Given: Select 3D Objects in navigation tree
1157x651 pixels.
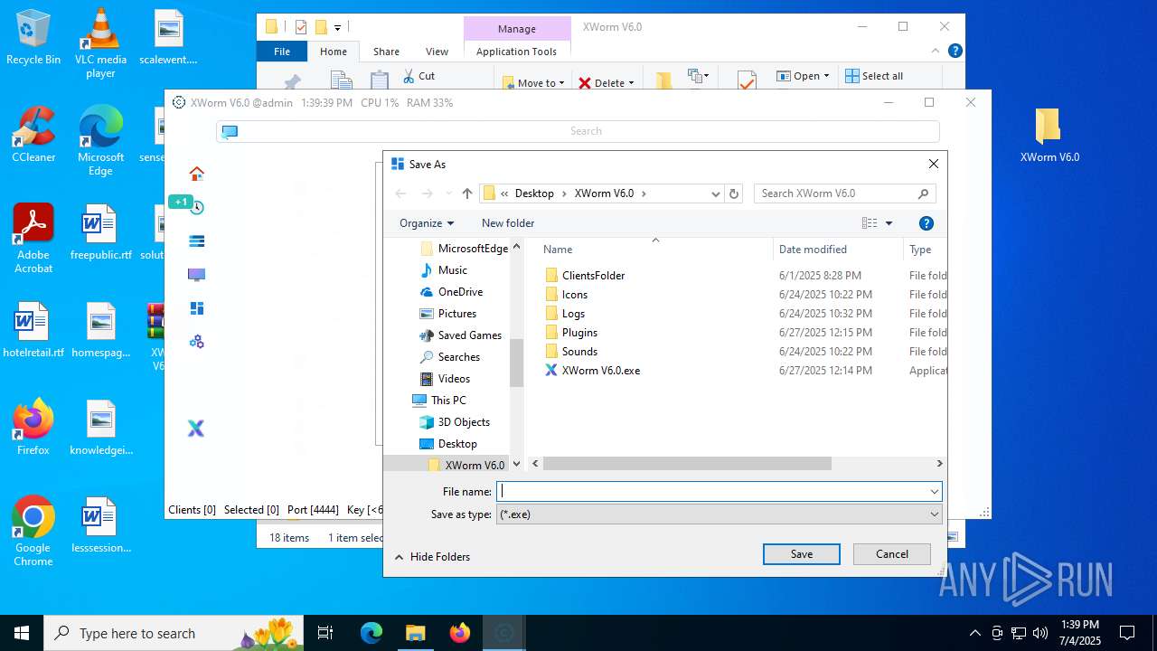Looking at the screenshot, I should (x=464, y=422).
